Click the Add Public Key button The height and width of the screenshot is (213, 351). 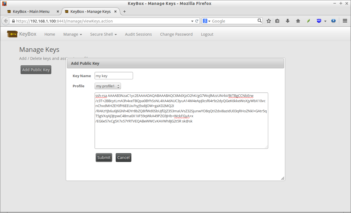[36, 70]
